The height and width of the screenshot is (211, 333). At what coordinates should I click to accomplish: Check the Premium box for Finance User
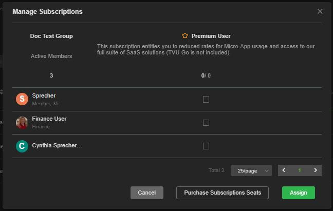point(206,123)
